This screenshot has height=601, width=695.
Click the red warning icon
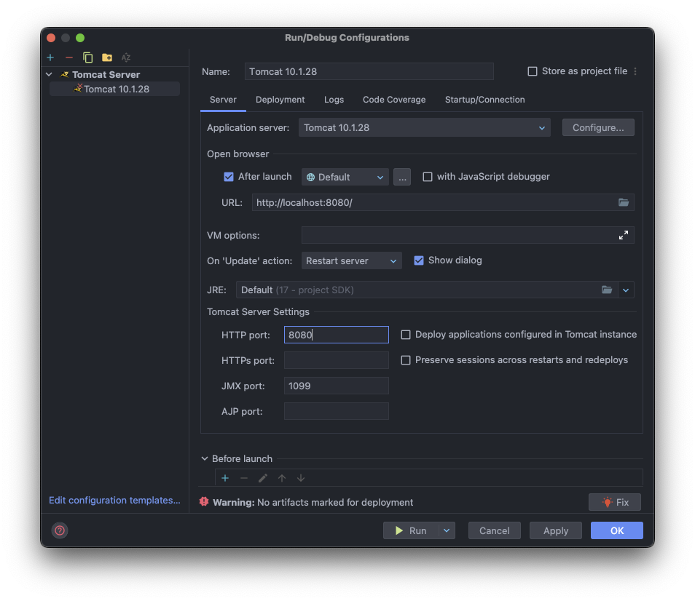click(204, 501)
